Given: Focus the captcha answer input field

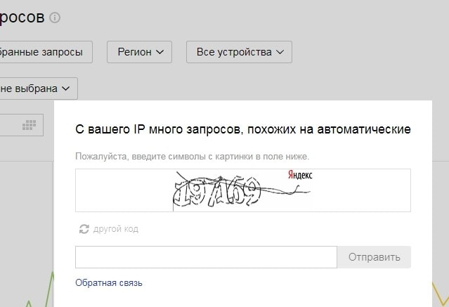Looking at the screenshot, I should point(206,257).
